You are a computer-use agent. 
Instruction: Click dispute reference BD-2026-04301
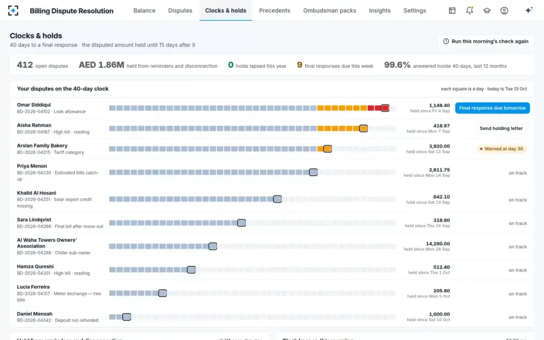point(34,273)
